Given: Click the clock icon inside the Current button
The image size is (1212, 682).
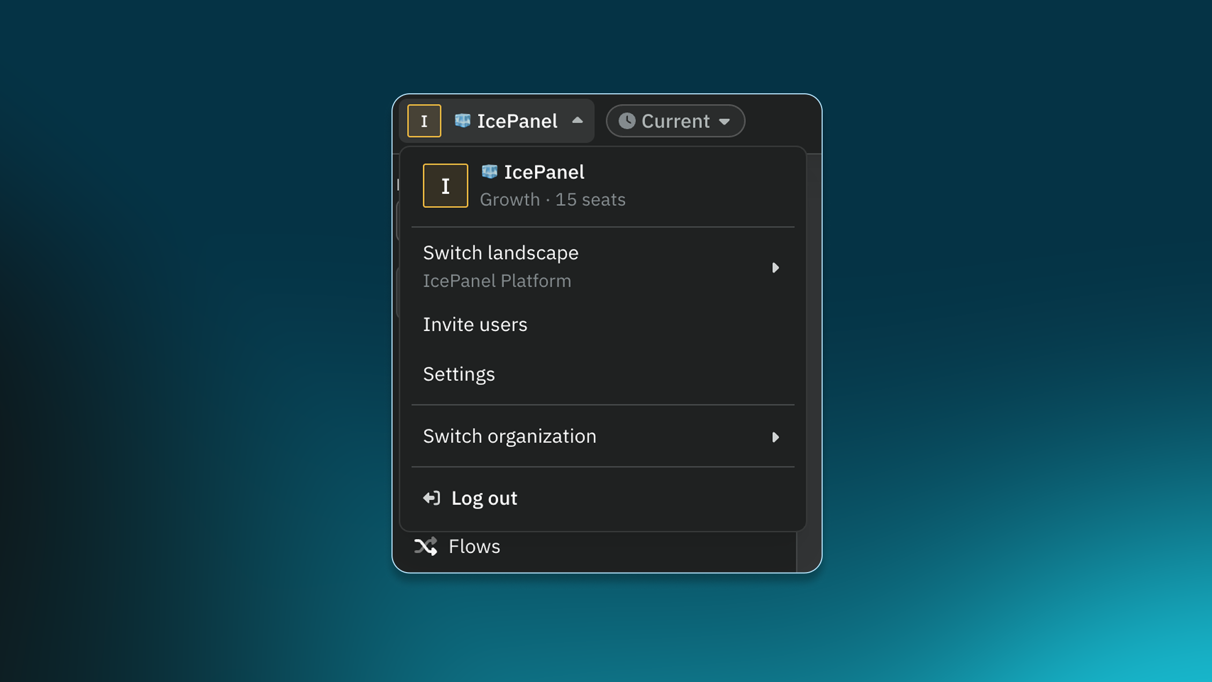Looking at the screenshot, I should [x=628, y=121].
